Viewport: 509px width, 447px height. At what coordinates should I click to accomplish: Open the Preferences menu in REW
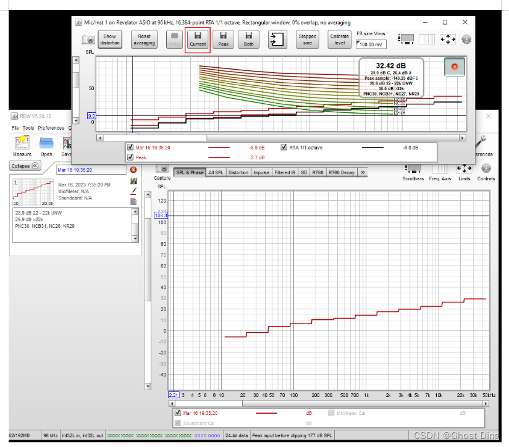[51, 128]
